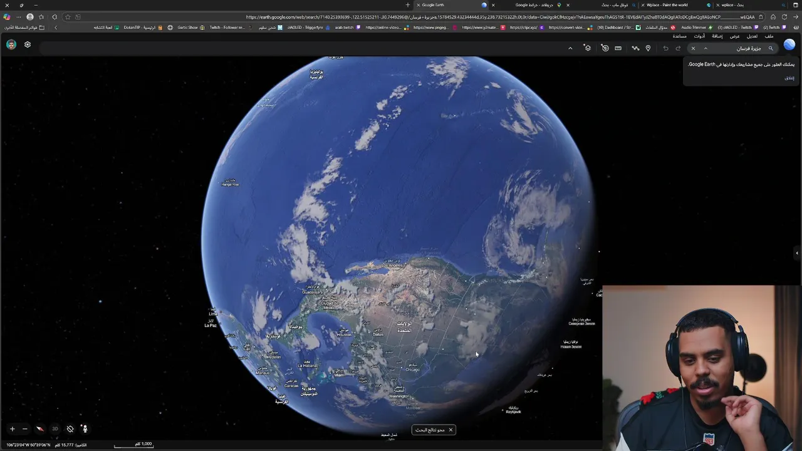Screen dimensions: 802x451
Task: Collapse the Earth toolbar with up chevron
Action: pos(570,48)
